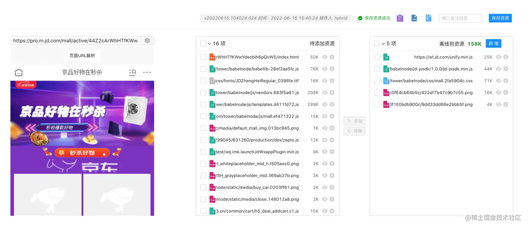Click font file icon of JDZhengHeiRegular ttf
The image size is (528, 228).
pos(212,81)
